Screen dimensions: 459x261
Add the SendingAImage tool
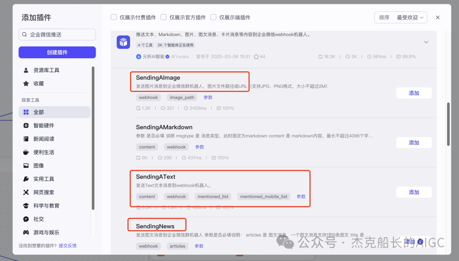tap(414, 93)
